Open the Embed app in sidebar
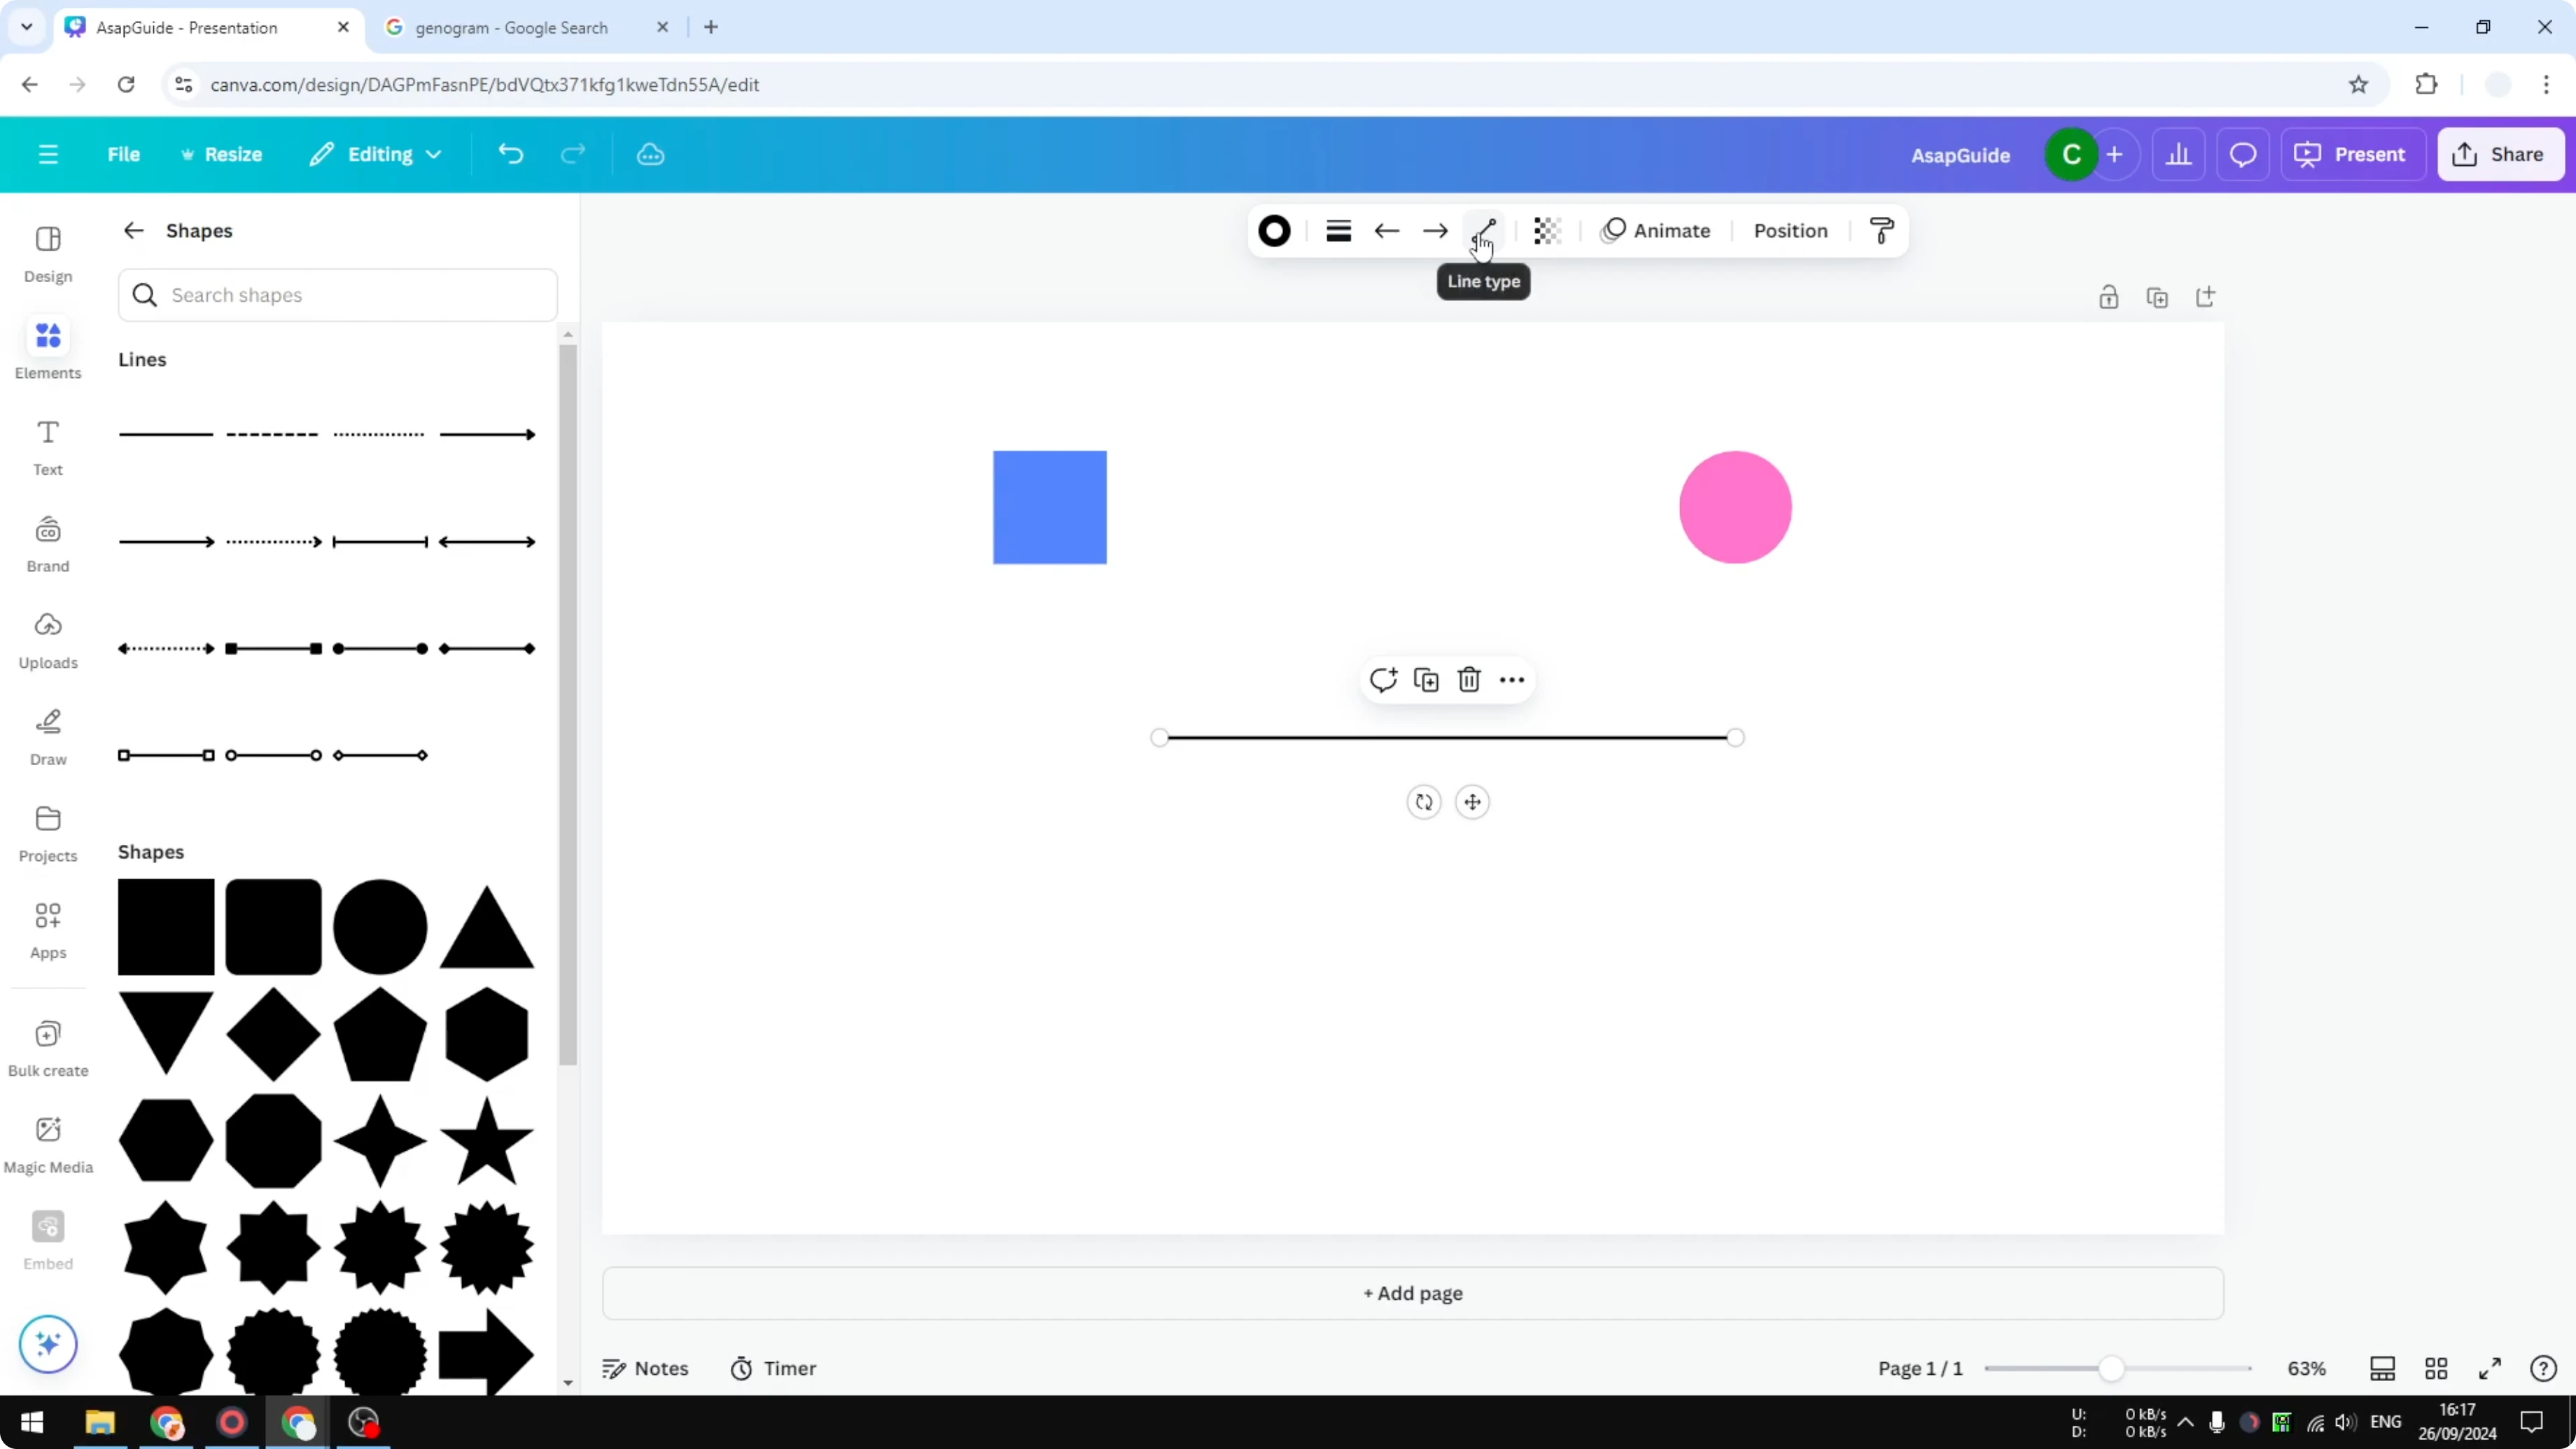The height and width of the screenshot is (1449, 2576). coord(48,1241)
